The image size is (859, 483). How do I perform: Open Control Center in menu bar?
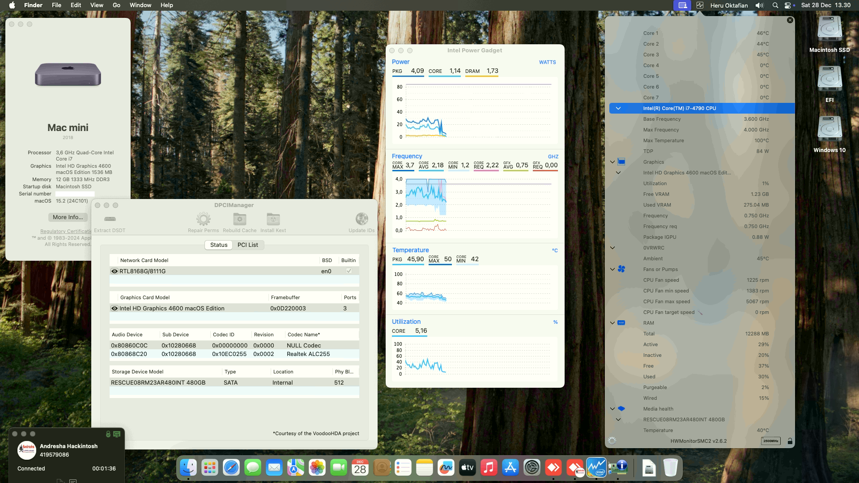pos(788,5)
